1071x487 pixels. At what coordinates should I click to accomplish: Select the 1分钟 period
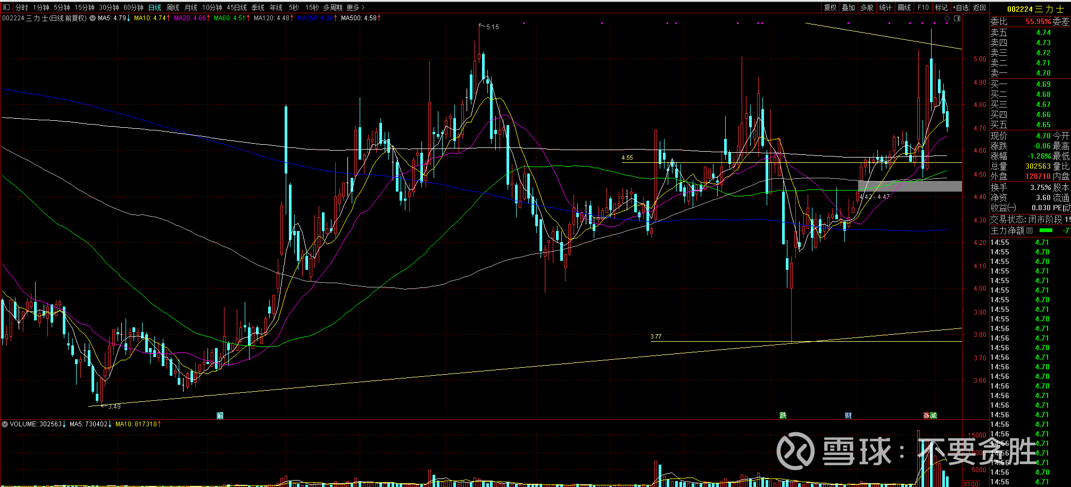[x=41, y=7]
